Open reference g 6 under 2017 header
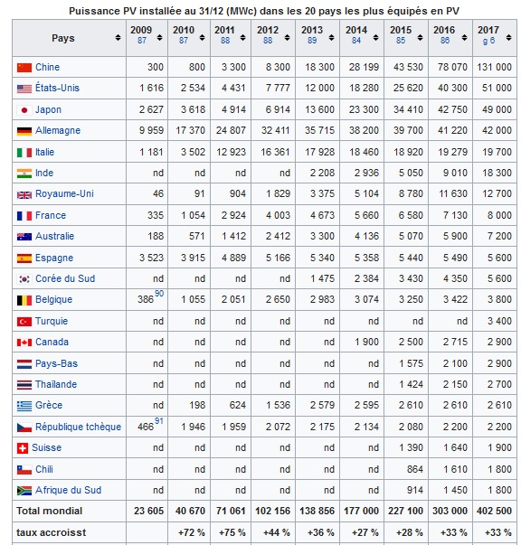 point(488,41)
